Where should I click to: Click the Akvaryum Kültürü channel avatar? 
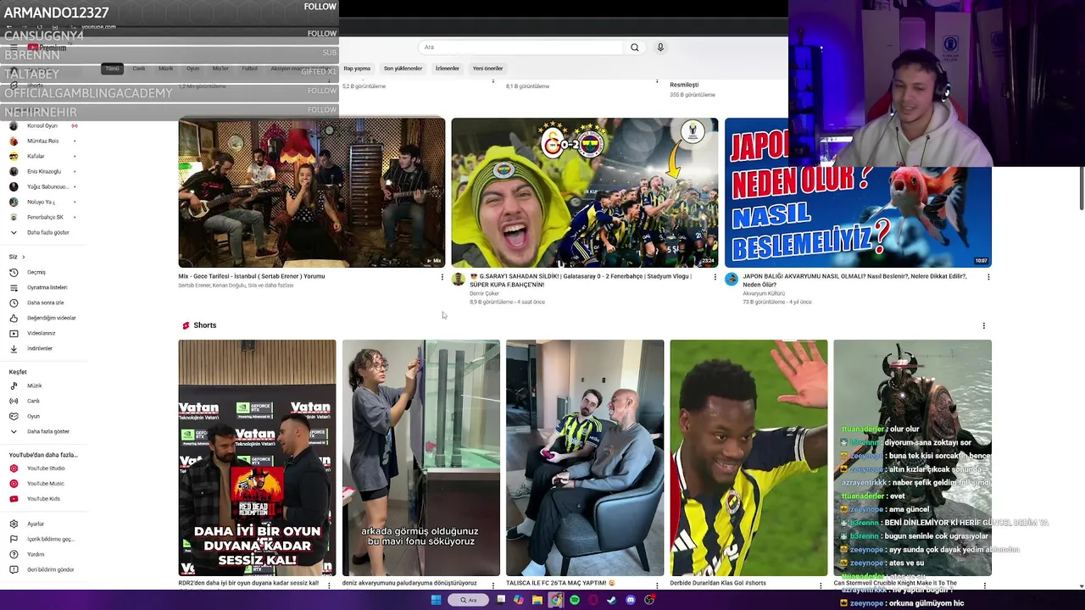tap(732, 280)
